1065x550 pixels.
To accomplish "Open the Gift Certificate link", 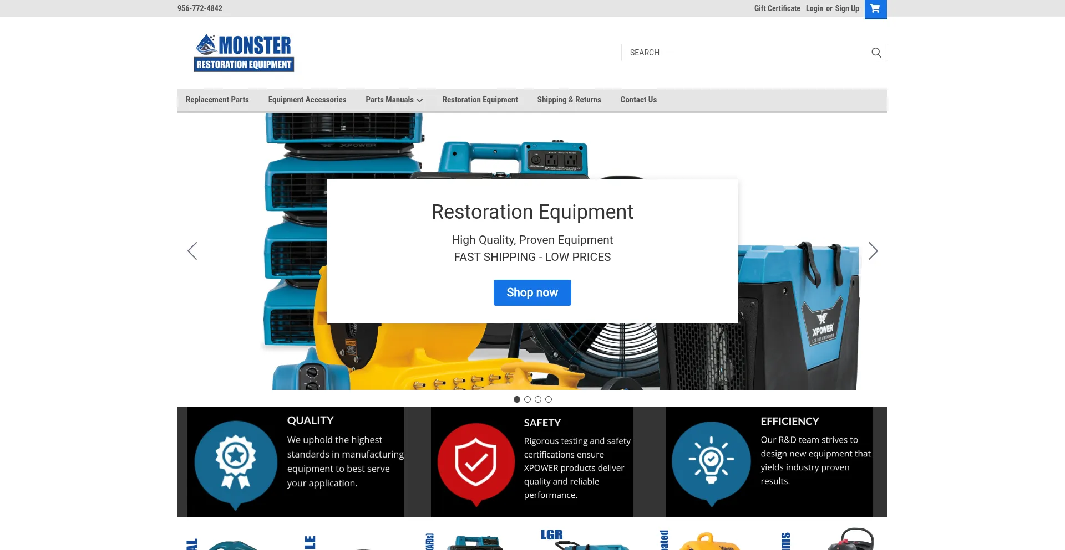I will (777, 8).
